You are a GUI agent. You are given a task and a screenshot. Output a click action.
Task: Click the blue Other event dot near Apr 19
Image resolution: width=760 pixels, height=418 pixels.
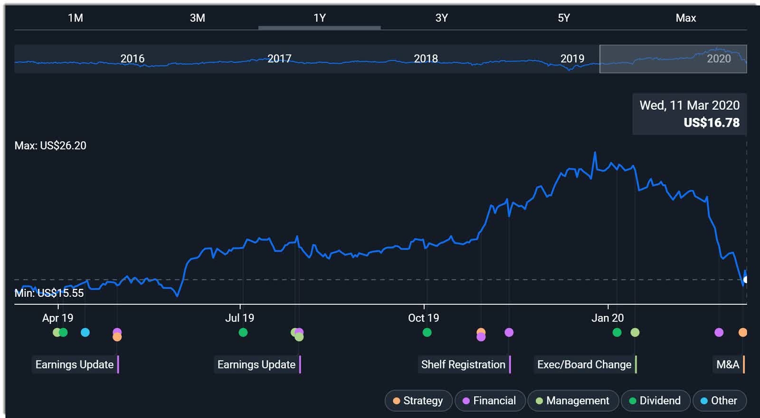[x=85, y=332]
